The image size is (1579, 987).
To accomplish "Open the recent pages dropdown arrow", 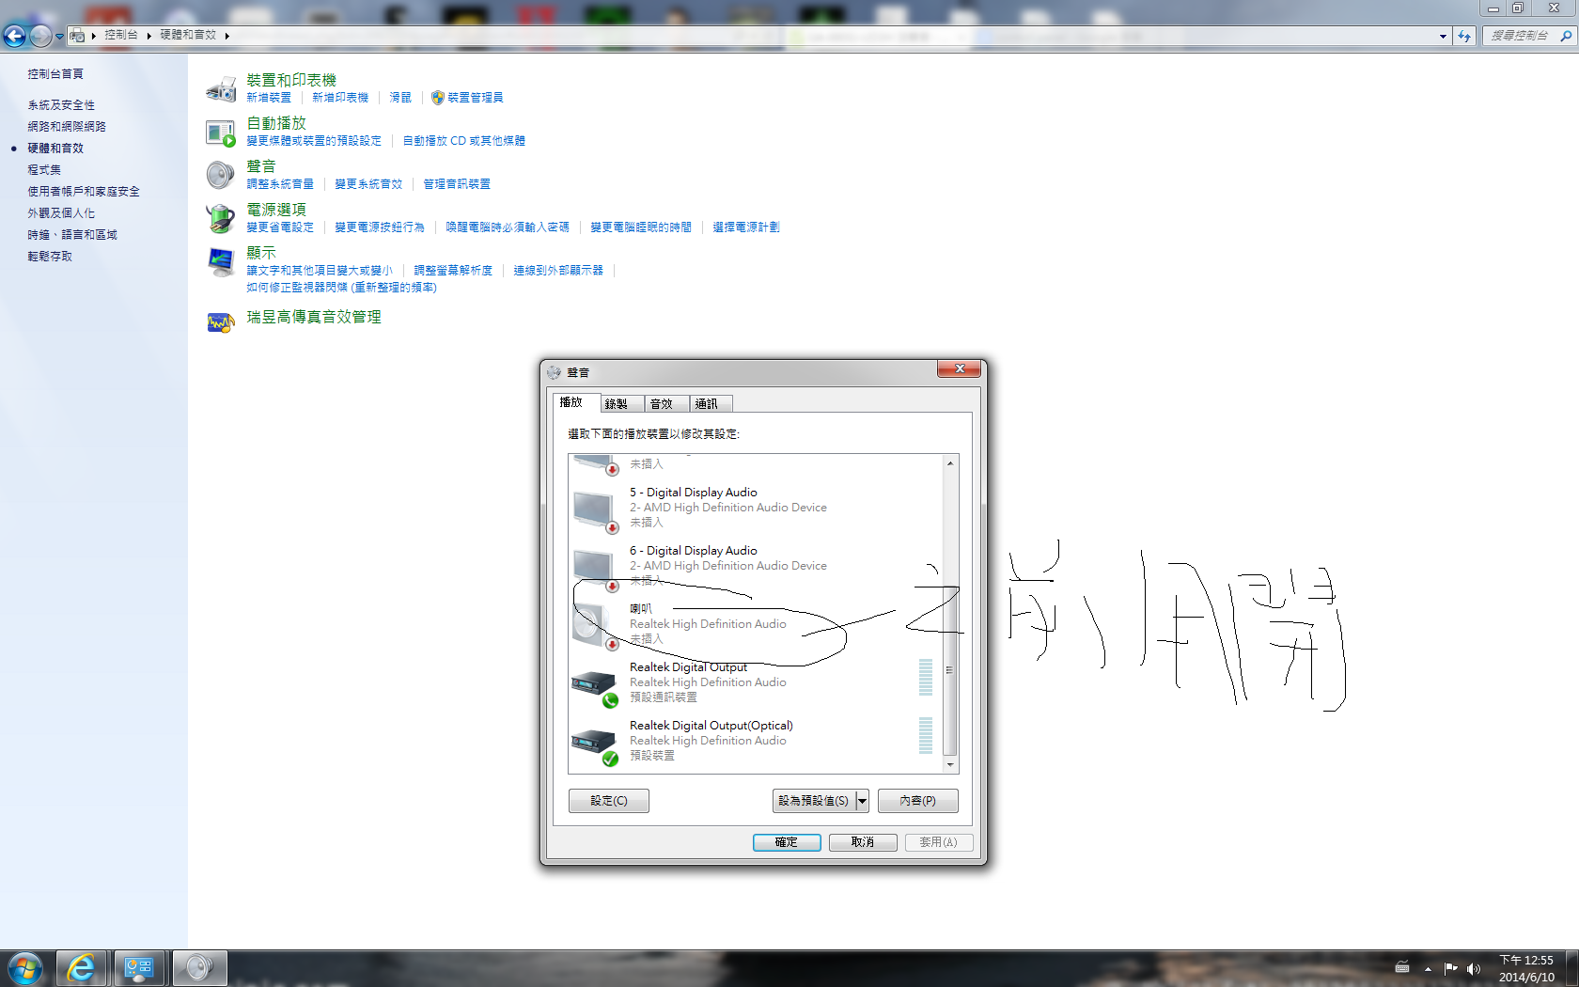I will tap(60, 37).
